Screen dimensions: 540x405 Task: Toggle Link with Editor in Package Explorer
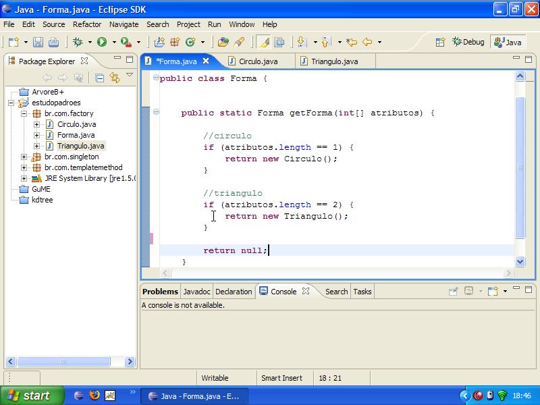click(x=114, y=78)
